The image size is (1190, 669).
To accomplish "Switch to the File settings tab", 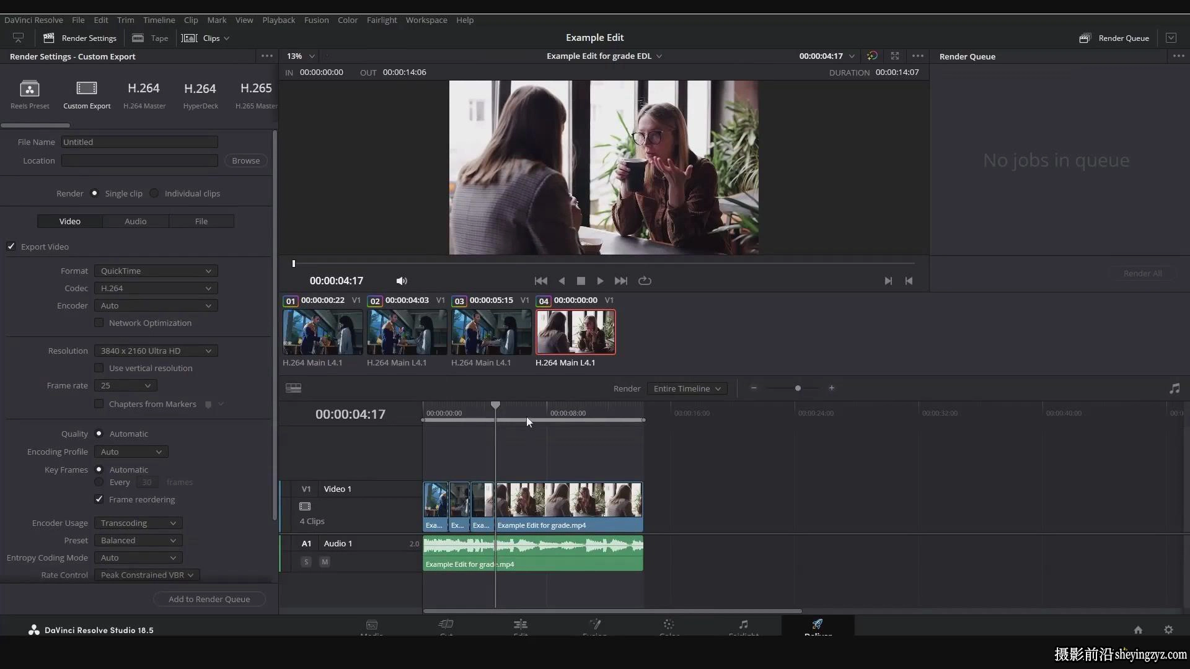I will (201, 221).
